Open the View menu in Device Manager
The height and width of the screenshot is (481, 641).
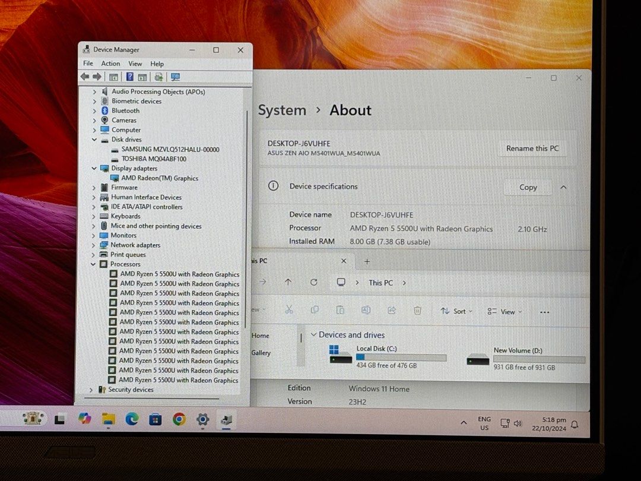tap(135, 63)
